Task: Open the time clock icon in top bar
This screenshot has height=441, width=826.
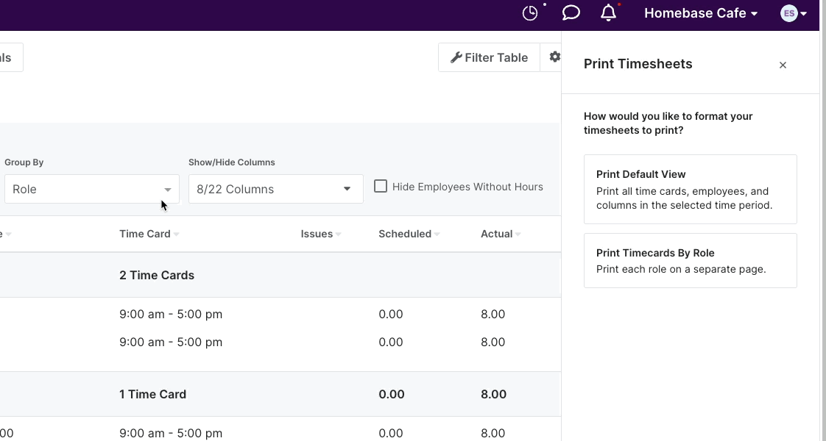Action: [x=530, y=12]
